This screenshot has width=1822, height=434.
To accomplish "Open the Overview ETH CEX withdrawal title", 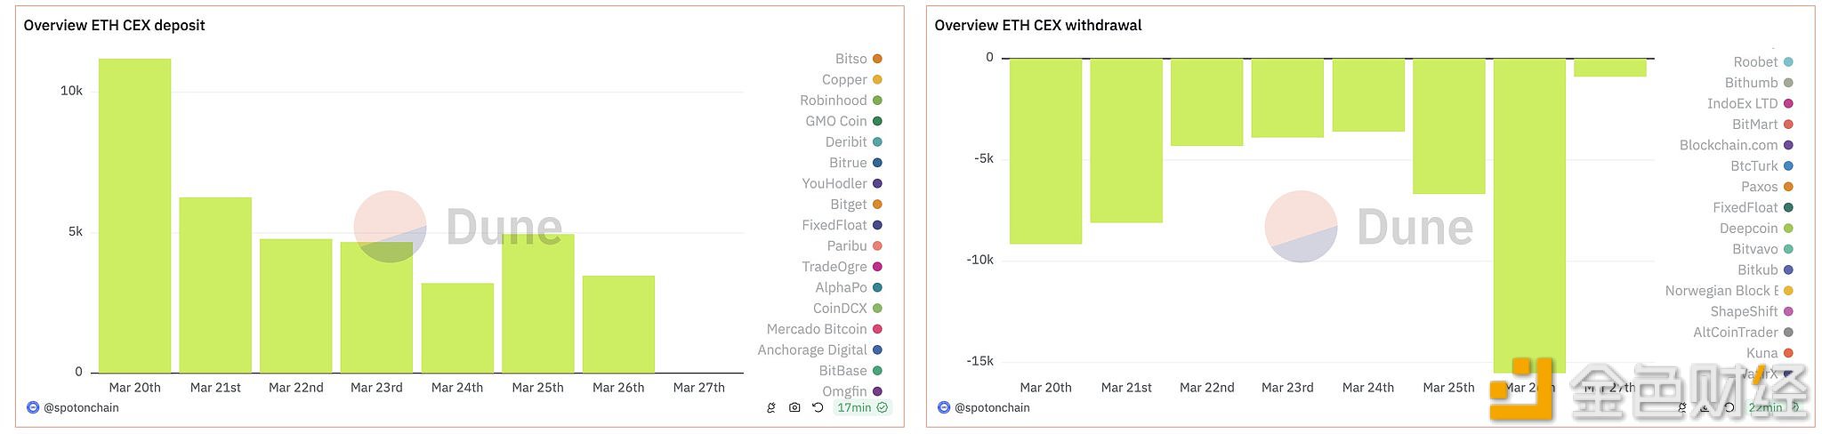I will (x=1037, y=26).
